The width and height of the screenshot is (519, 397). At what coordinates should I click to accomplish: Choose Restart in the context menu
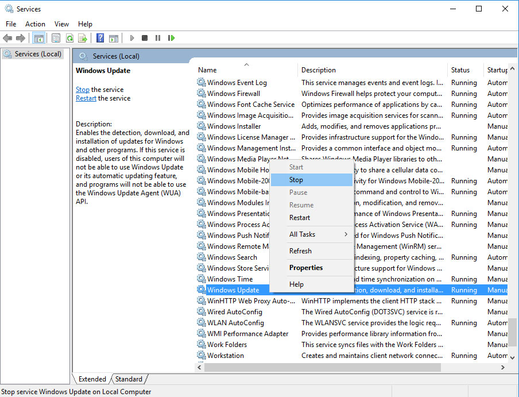pyautogui.click(x=312, y=218)
